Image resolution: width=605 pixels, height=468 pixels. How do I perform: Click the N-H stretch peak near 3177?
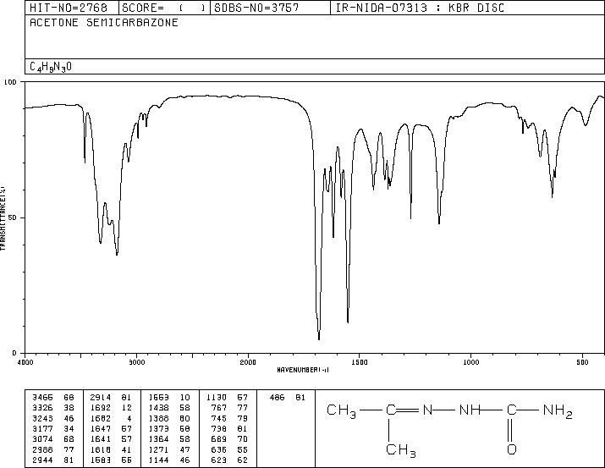pyautogui.click(x=117, y=252)
